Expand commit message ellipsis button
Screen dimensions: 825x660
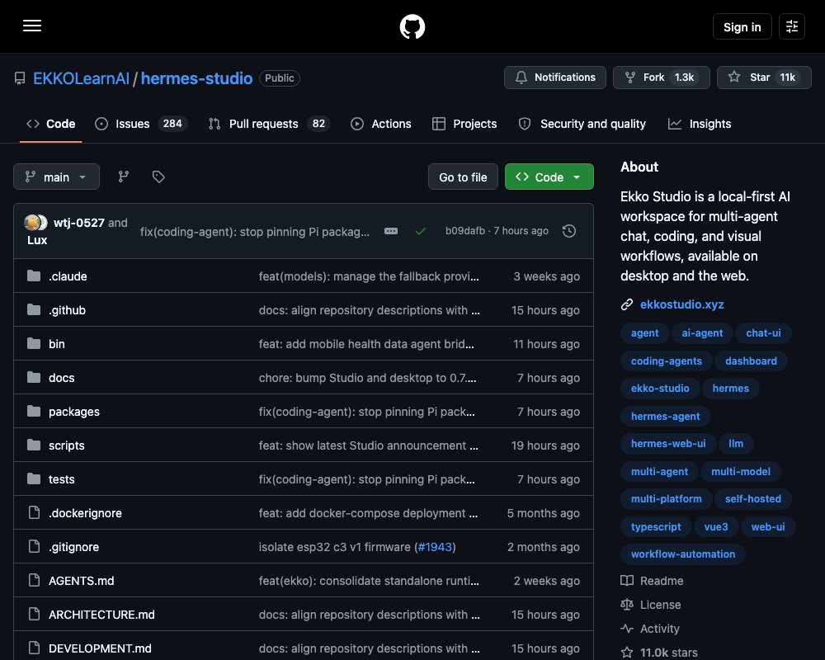(391, 231)
